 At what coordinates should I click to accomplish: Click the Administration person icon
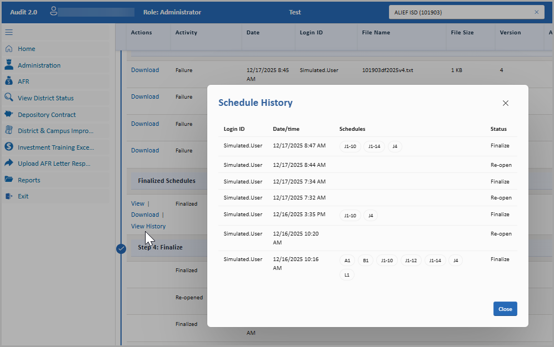point(9,65)
